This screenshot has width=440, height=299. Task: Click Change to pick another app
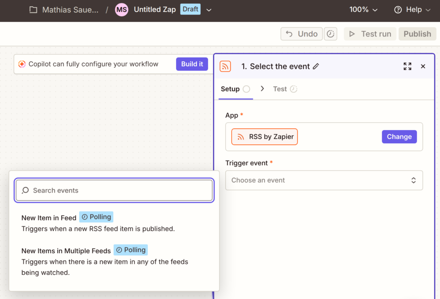pyautogui.click(x=399, y=137)
